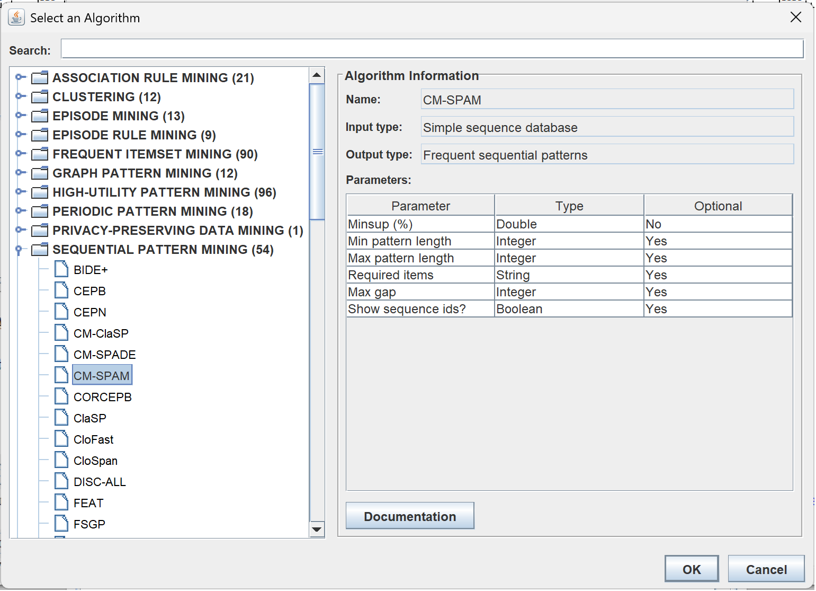Click the Episode Mining folder icon
Screen dimensions: 816x591
pos(40,116)
